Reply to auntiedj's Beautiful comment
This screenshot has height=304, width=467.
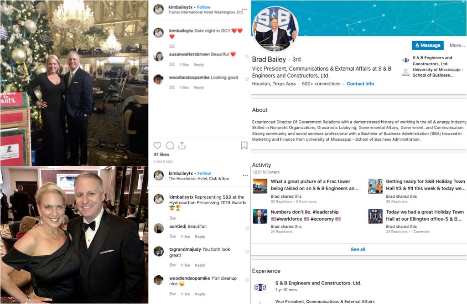[200, 237]
